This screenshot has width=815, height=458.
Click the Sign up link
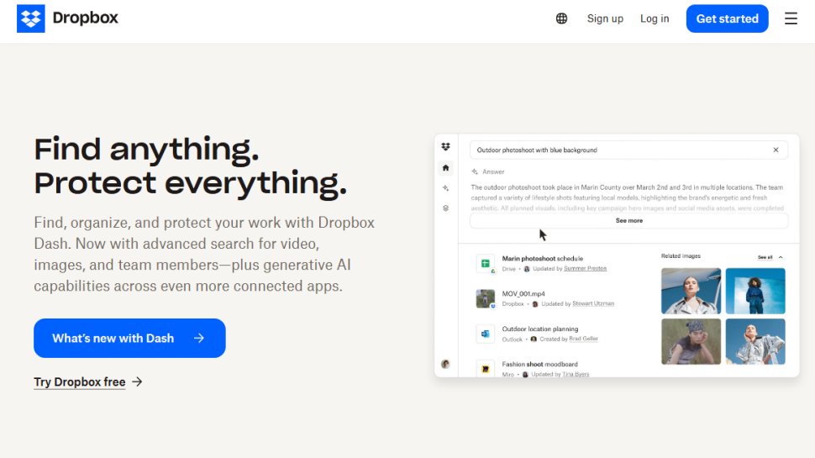coord(605,18)
